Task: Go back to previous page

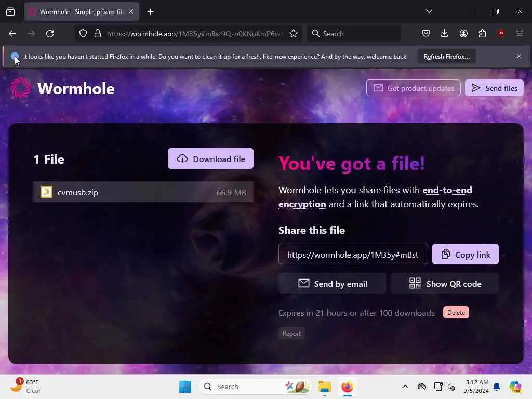Action: (x=12, y=34)
